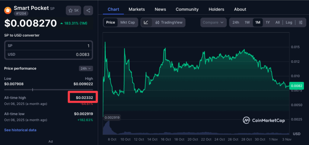Select the line chart type icon
309x145 pixels.
[x=146, y=22]
